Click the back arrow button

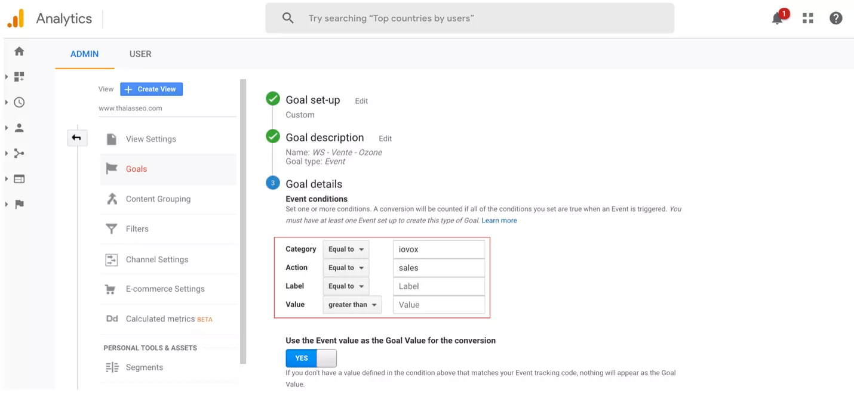[x=76, y=138]
